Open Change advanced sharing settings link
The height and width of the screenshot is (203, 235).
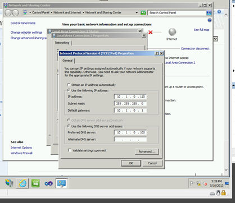pos(29,38)
